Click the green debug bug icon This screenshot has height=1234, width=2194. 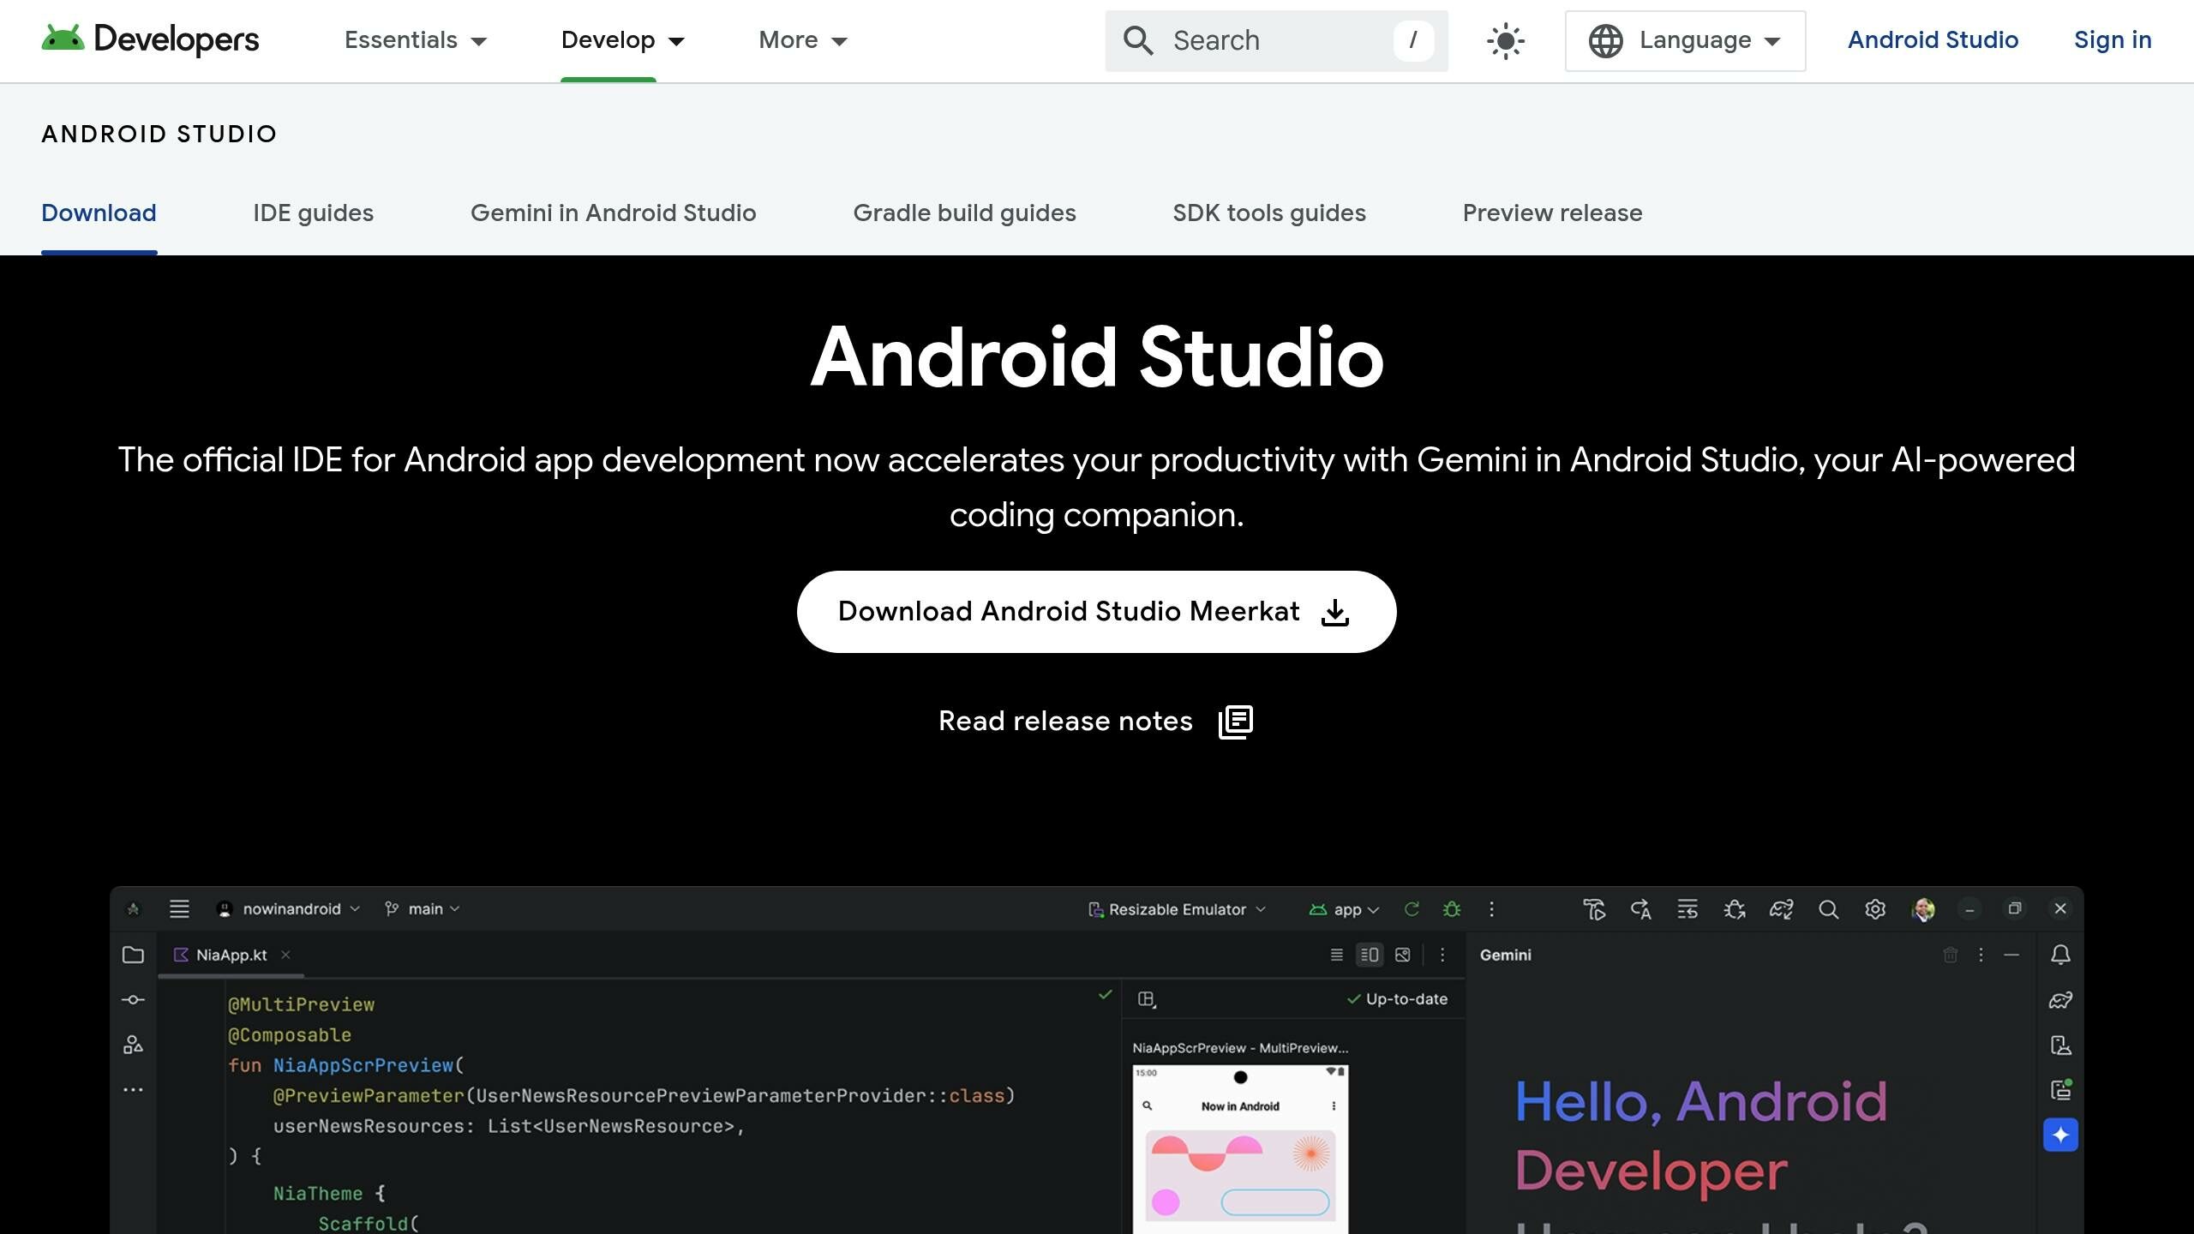tap(1452, 909)
